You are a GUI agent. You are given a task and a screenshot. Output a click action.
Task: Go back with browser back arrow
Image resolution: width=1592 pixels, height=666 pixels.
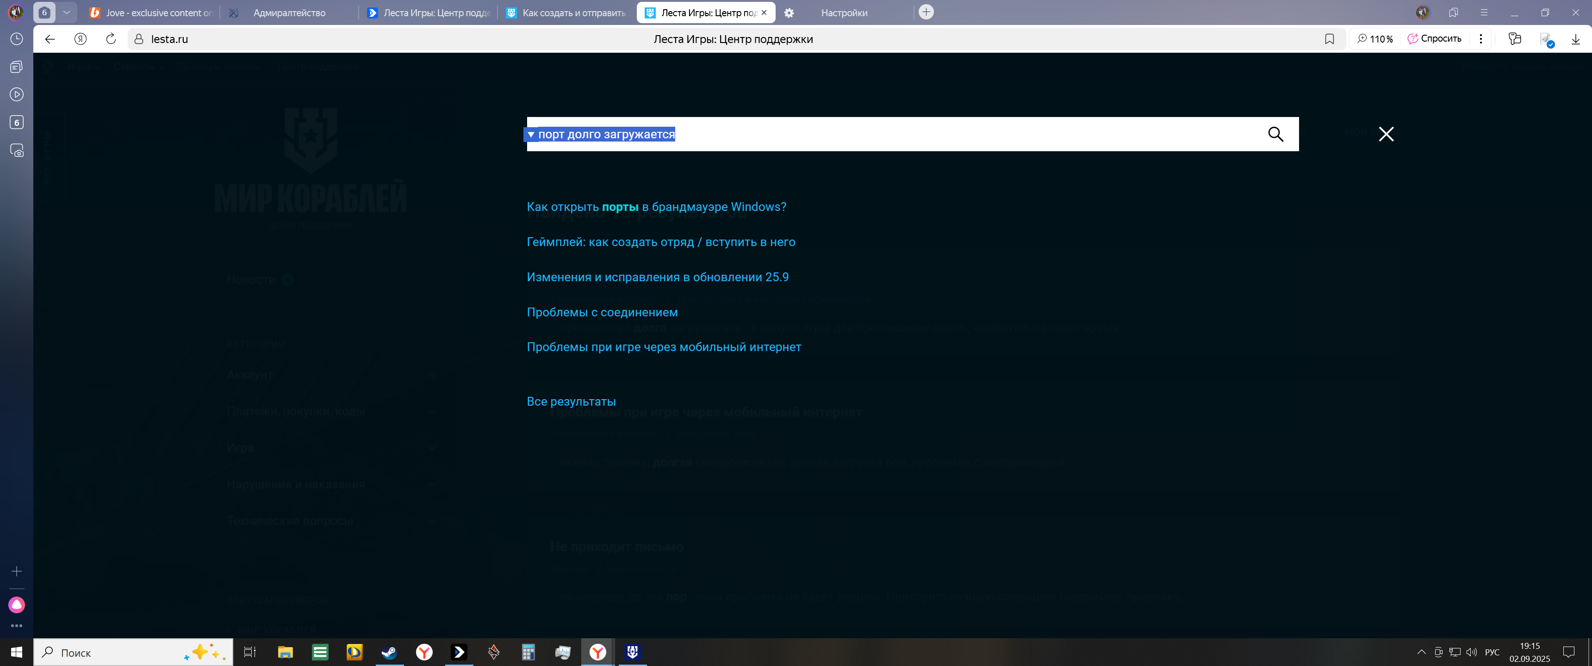click(x=50, y=39)
